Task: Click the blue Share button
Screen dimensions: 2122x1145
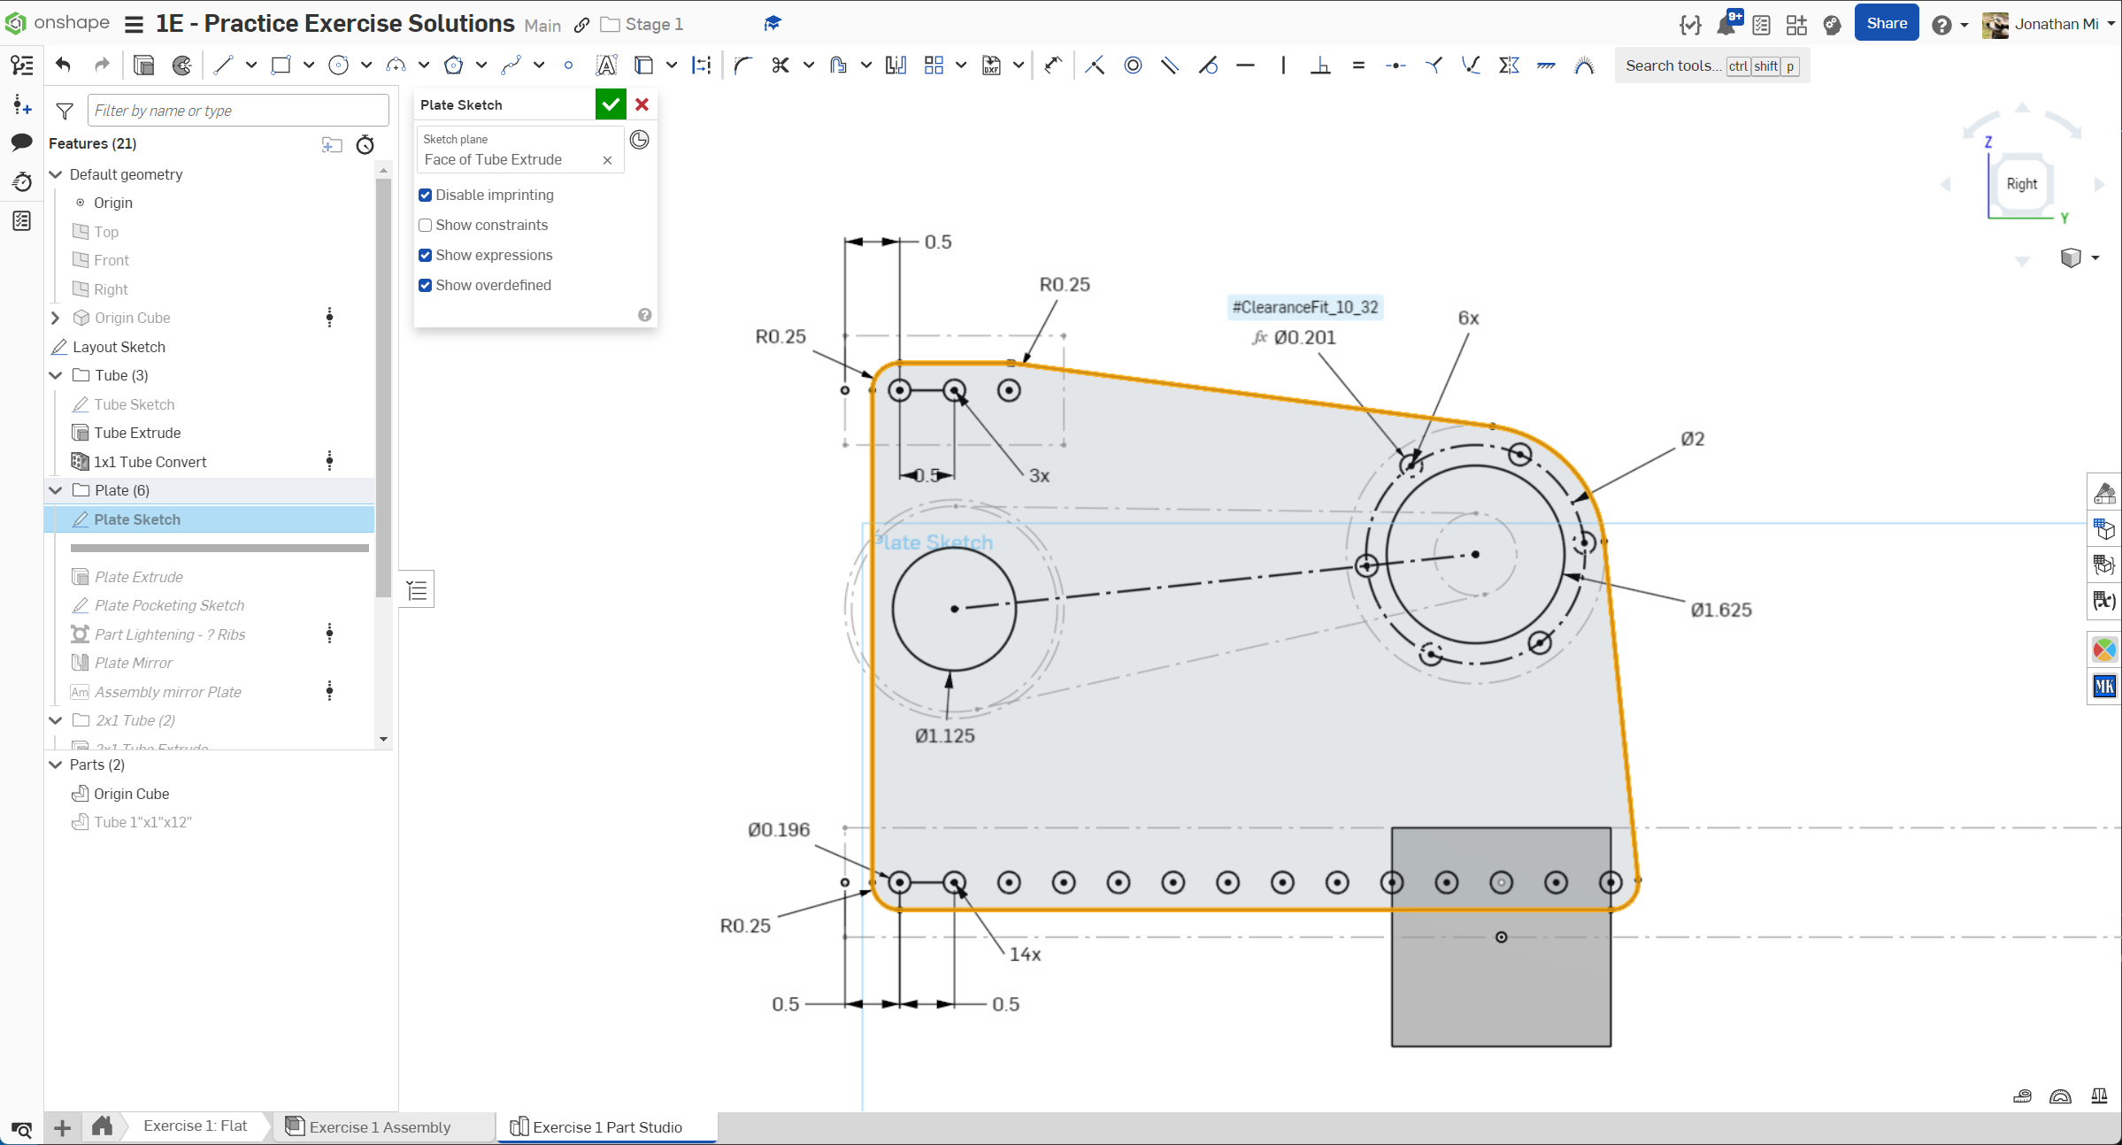Action: point(1886,24)
